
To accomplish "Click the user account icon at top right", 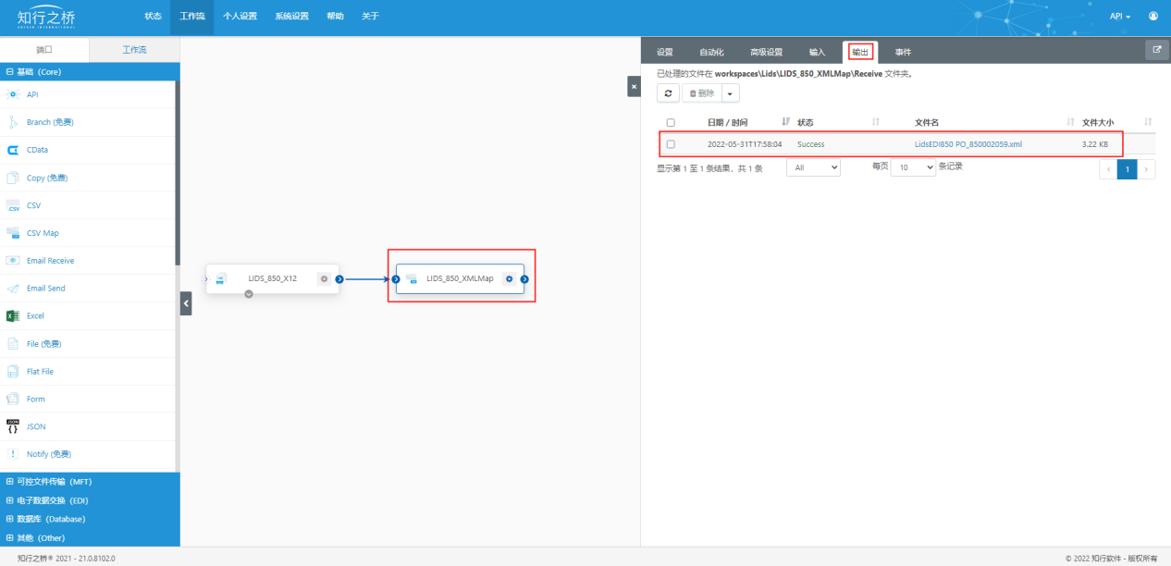I will 1153,17.
